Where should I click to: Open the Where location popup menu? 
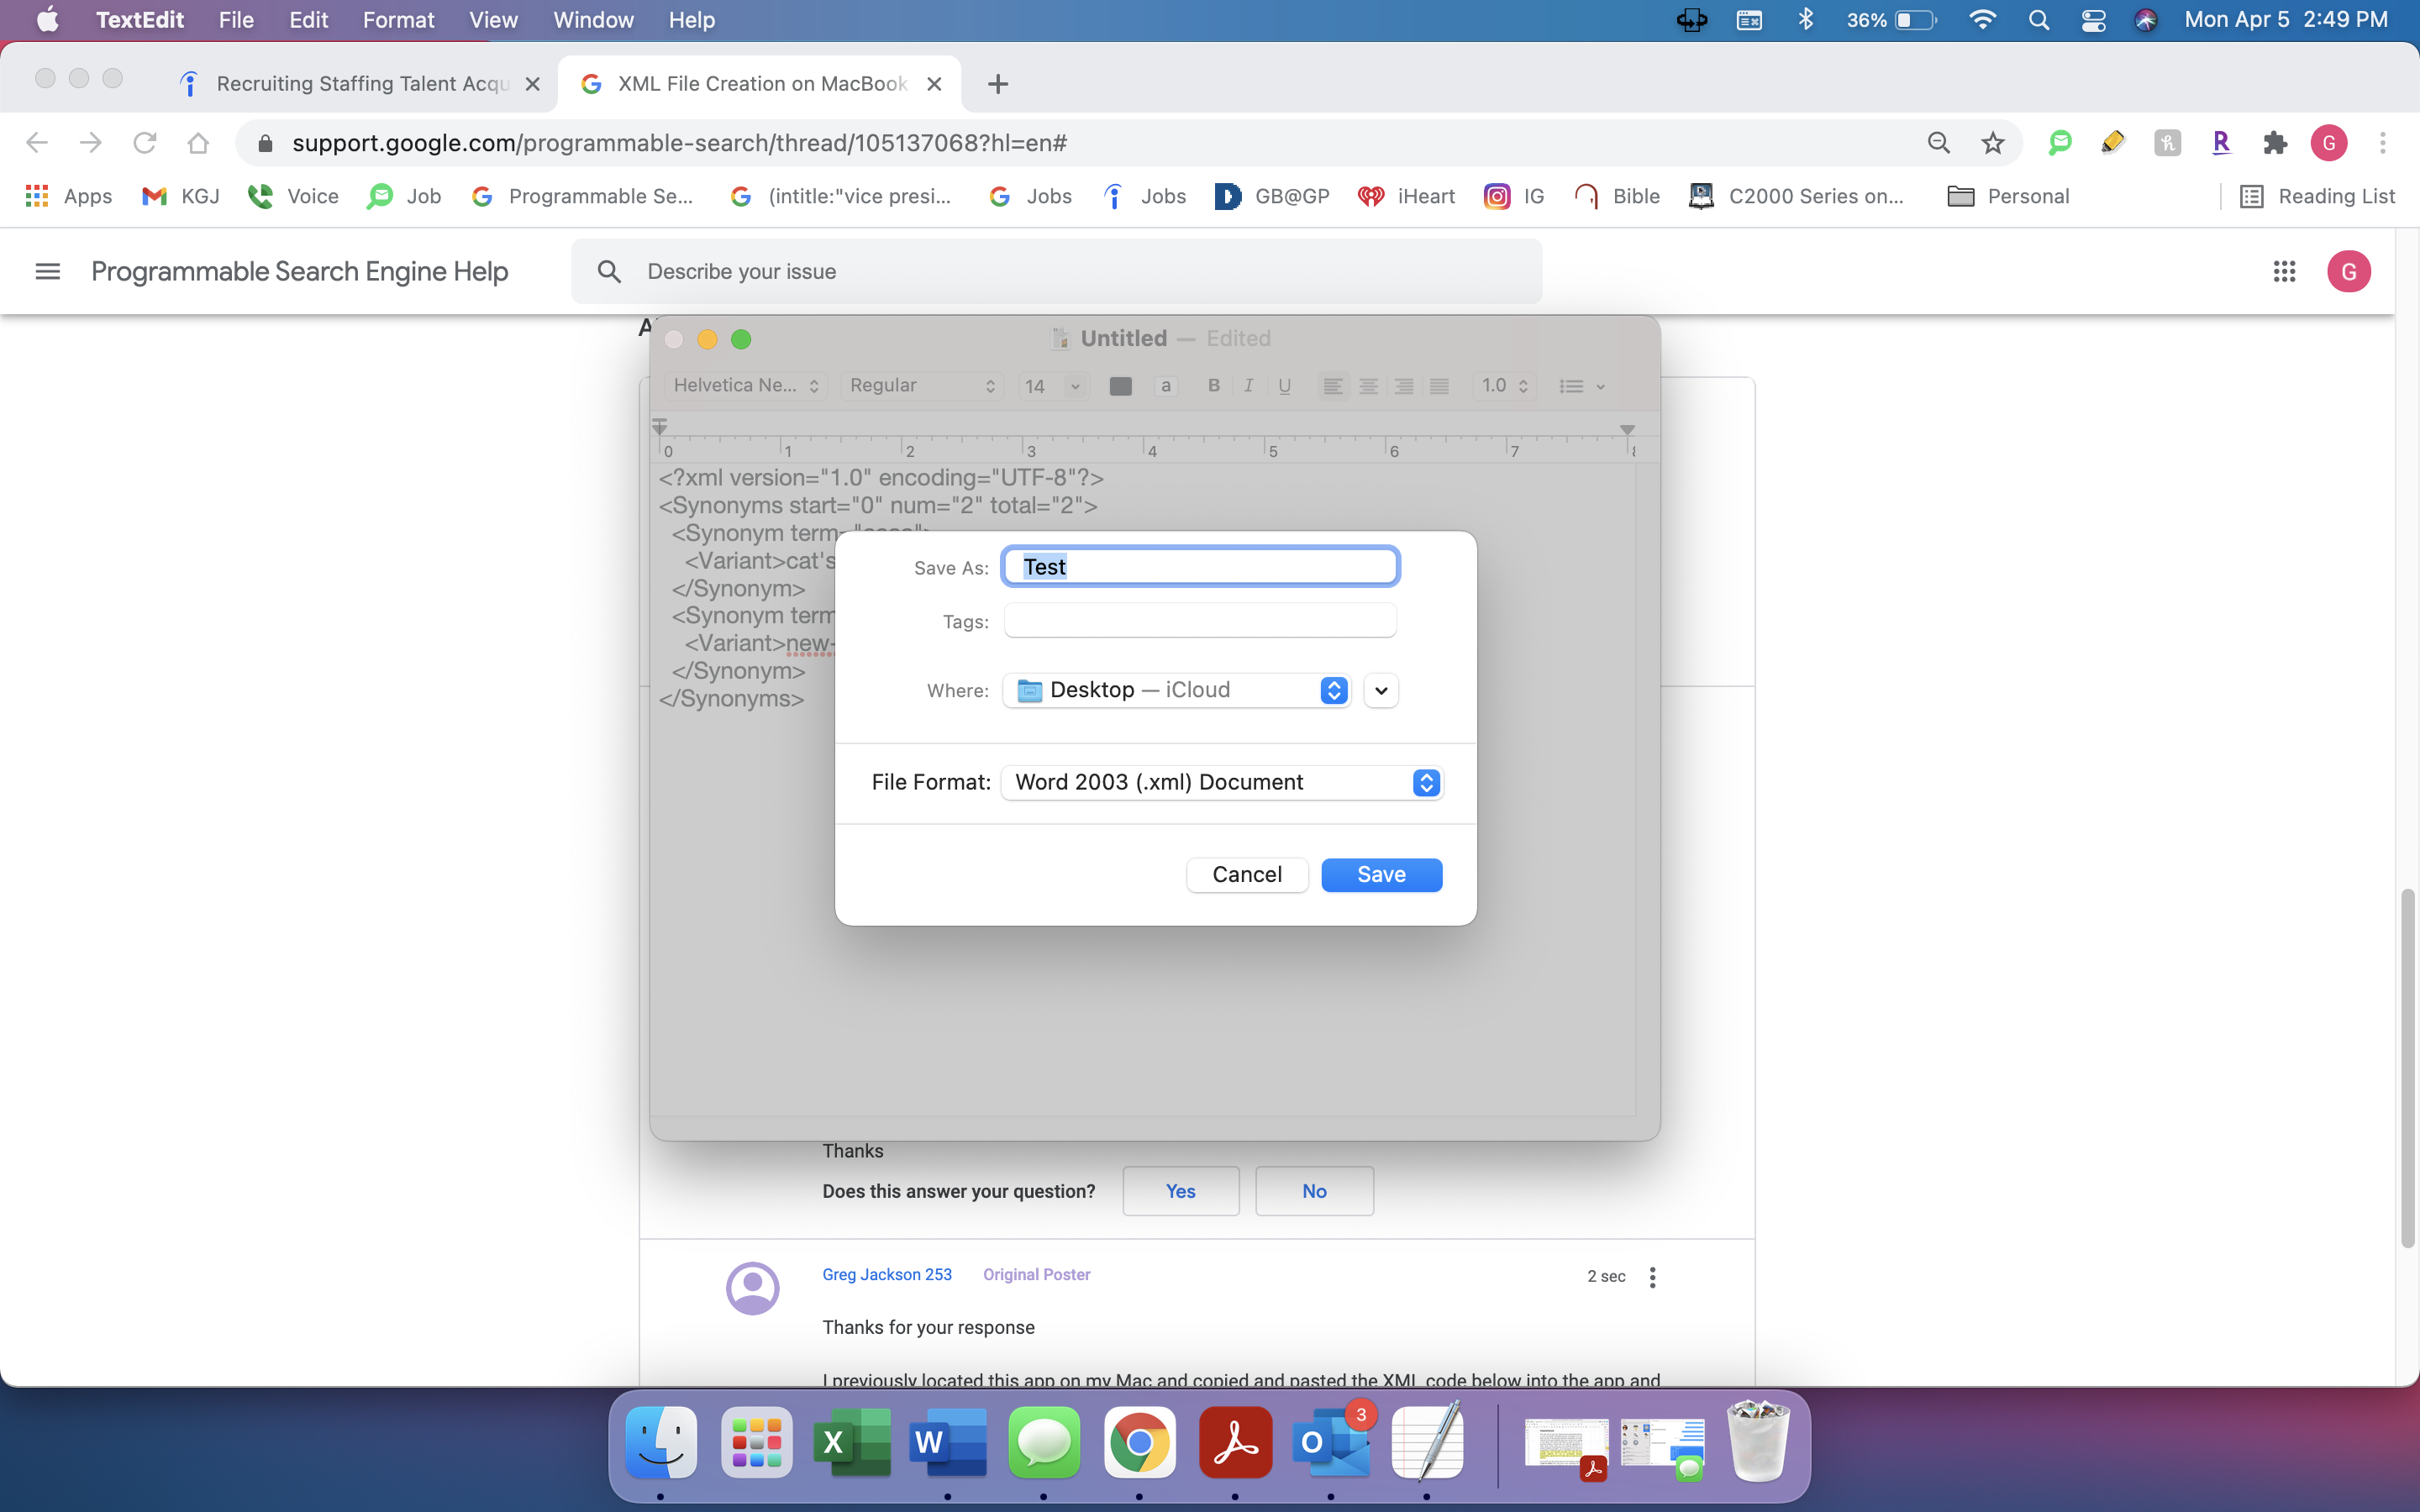(x=1177, y=690)
